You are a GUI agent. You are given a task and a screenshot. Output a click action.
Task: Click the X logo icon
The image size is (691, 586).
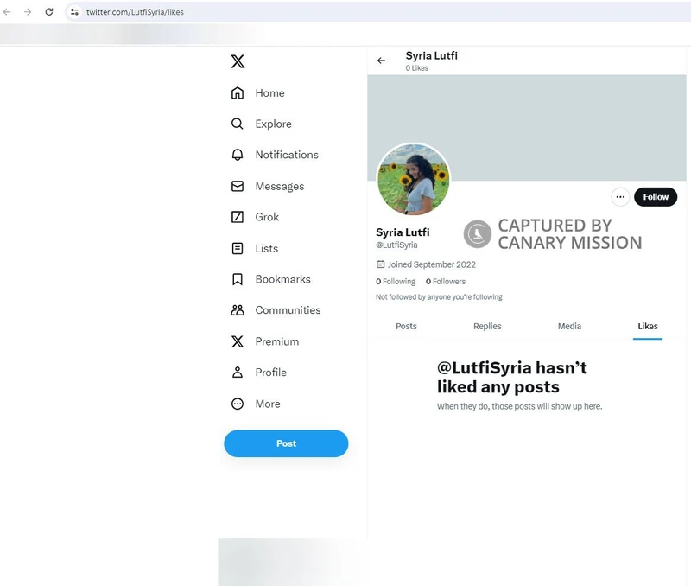[x=238, y=61]
